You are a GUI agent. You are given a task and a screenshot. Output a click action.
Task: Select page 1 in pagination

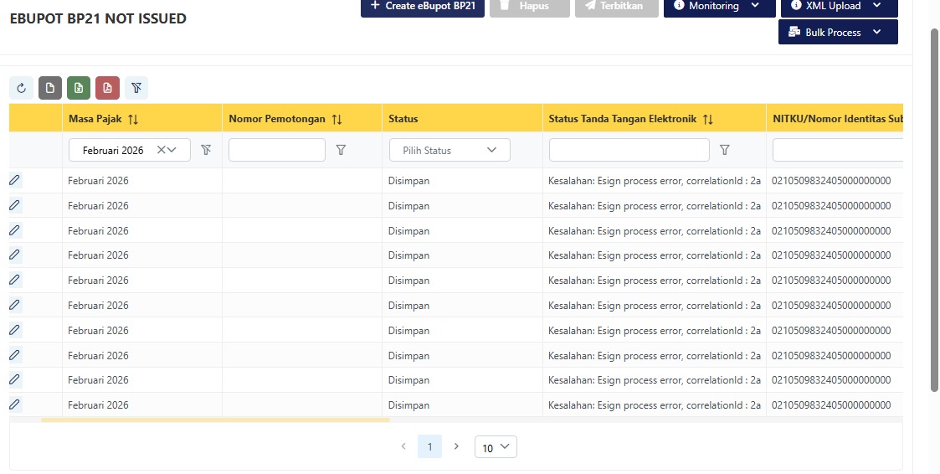(x=430, y=446)
